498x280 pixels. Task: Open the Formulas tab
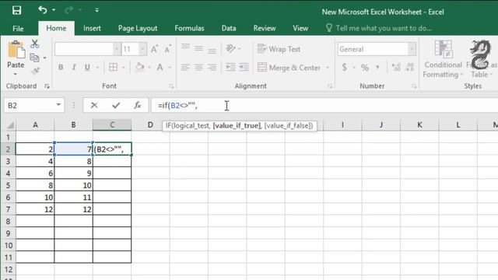tap(189, 28)
